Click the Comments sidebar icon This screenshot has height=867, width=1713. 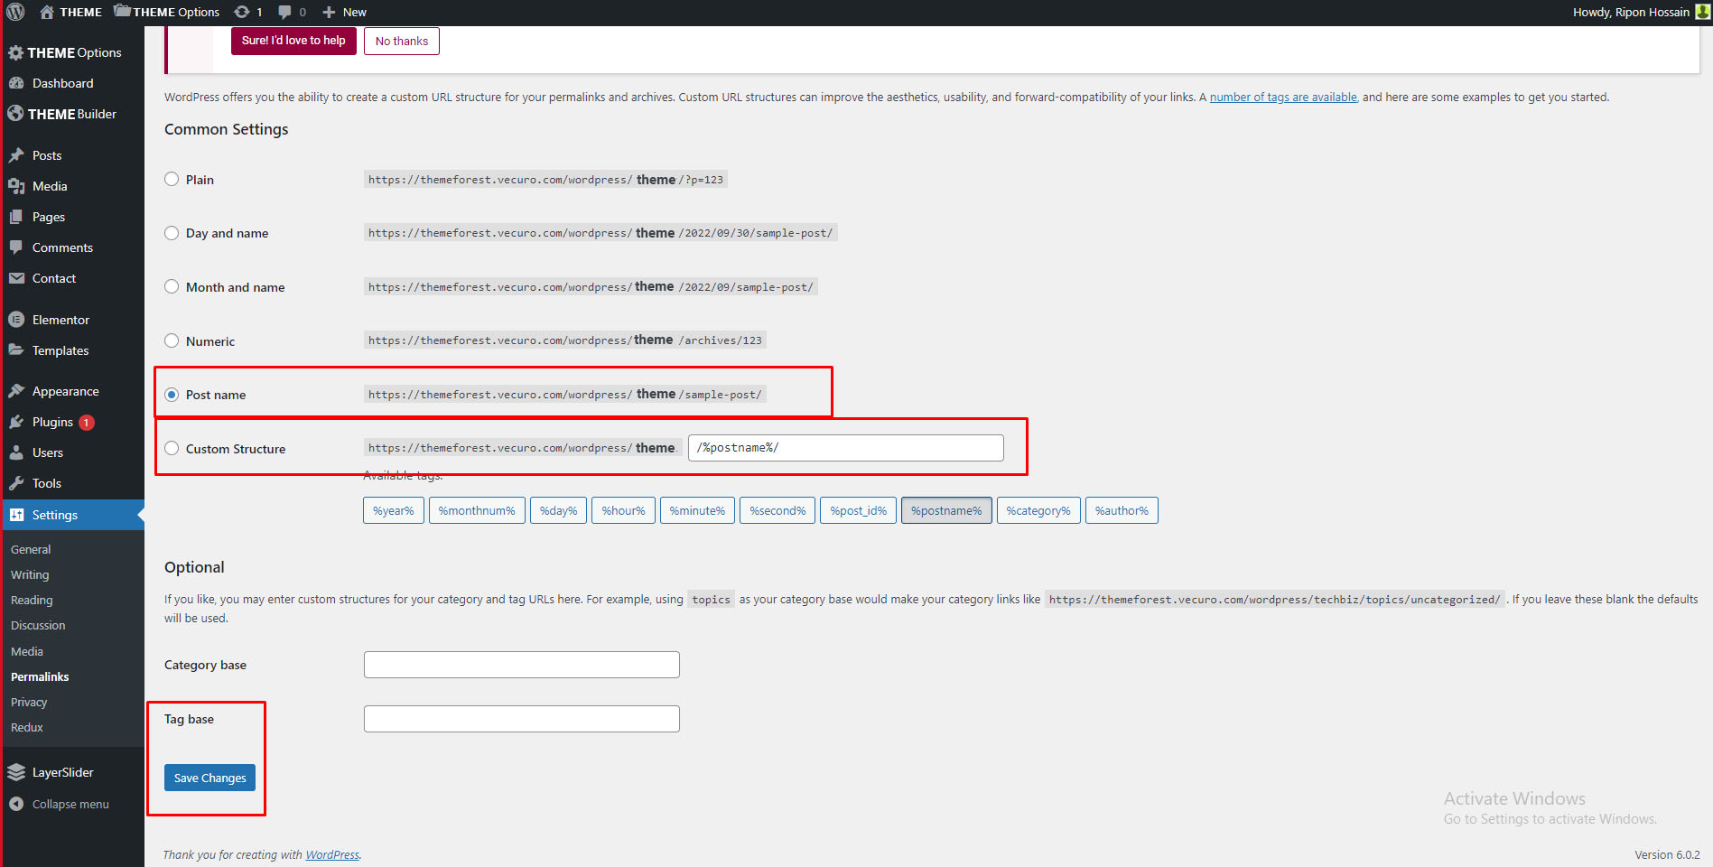click(16, 247)
